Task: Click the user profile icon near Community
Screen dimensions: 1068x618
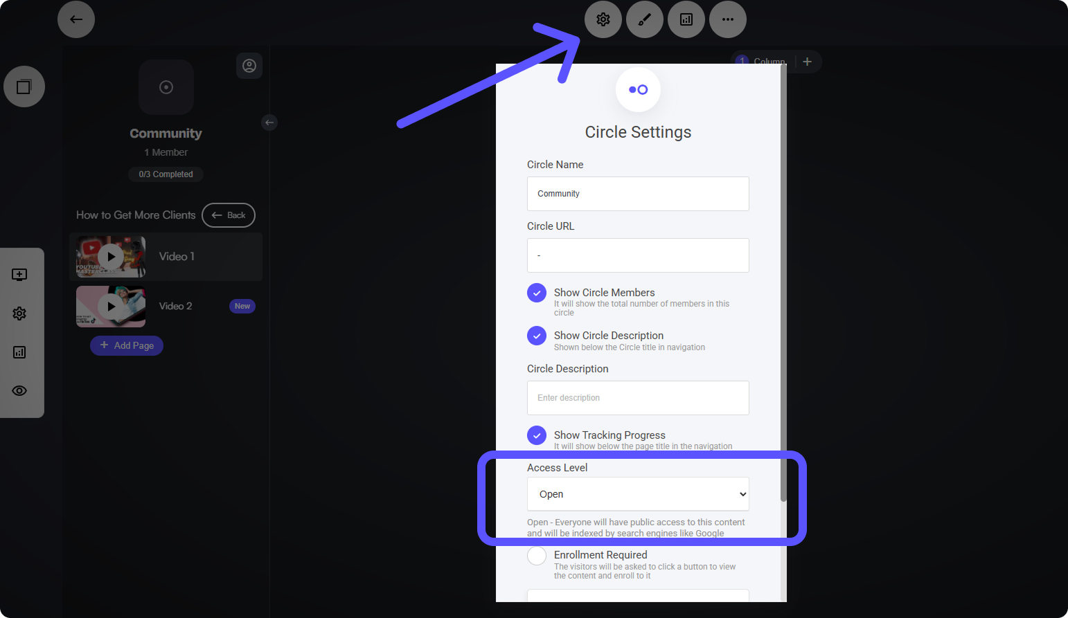Action: point(249,66)
